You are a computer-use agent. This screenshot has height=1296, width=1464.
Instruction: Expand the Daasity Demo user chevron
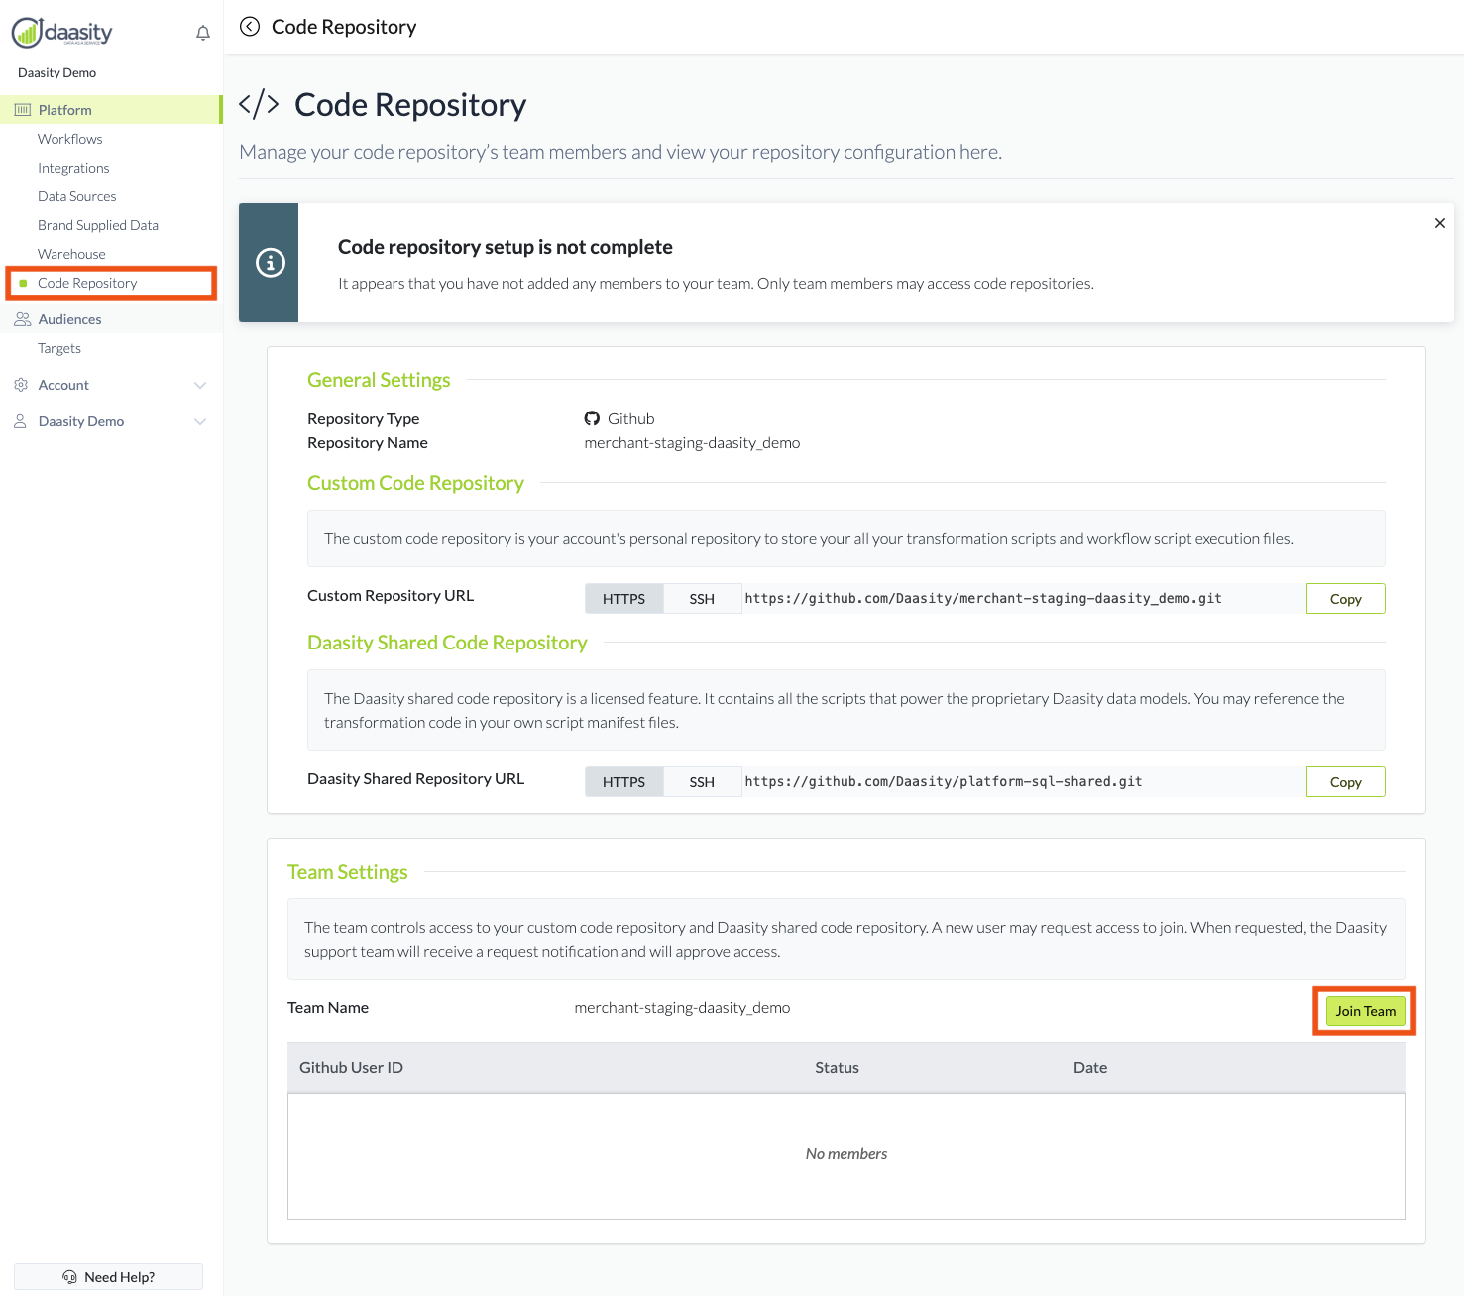[200, 421]
